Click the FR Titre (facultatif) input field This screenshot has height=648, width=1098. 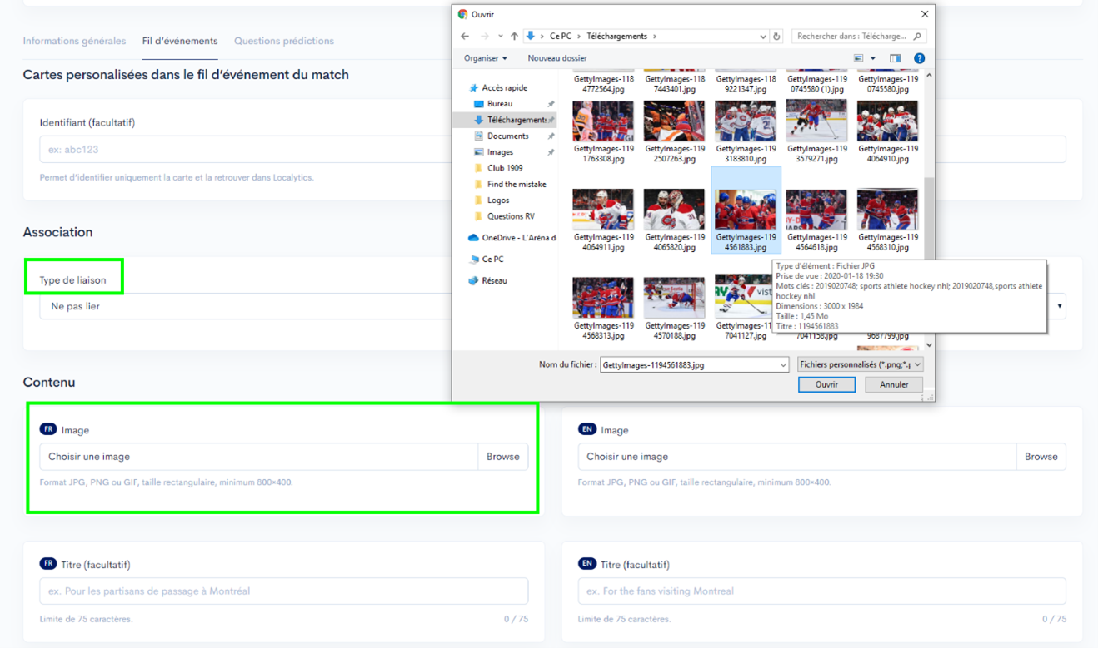point(283,591)
